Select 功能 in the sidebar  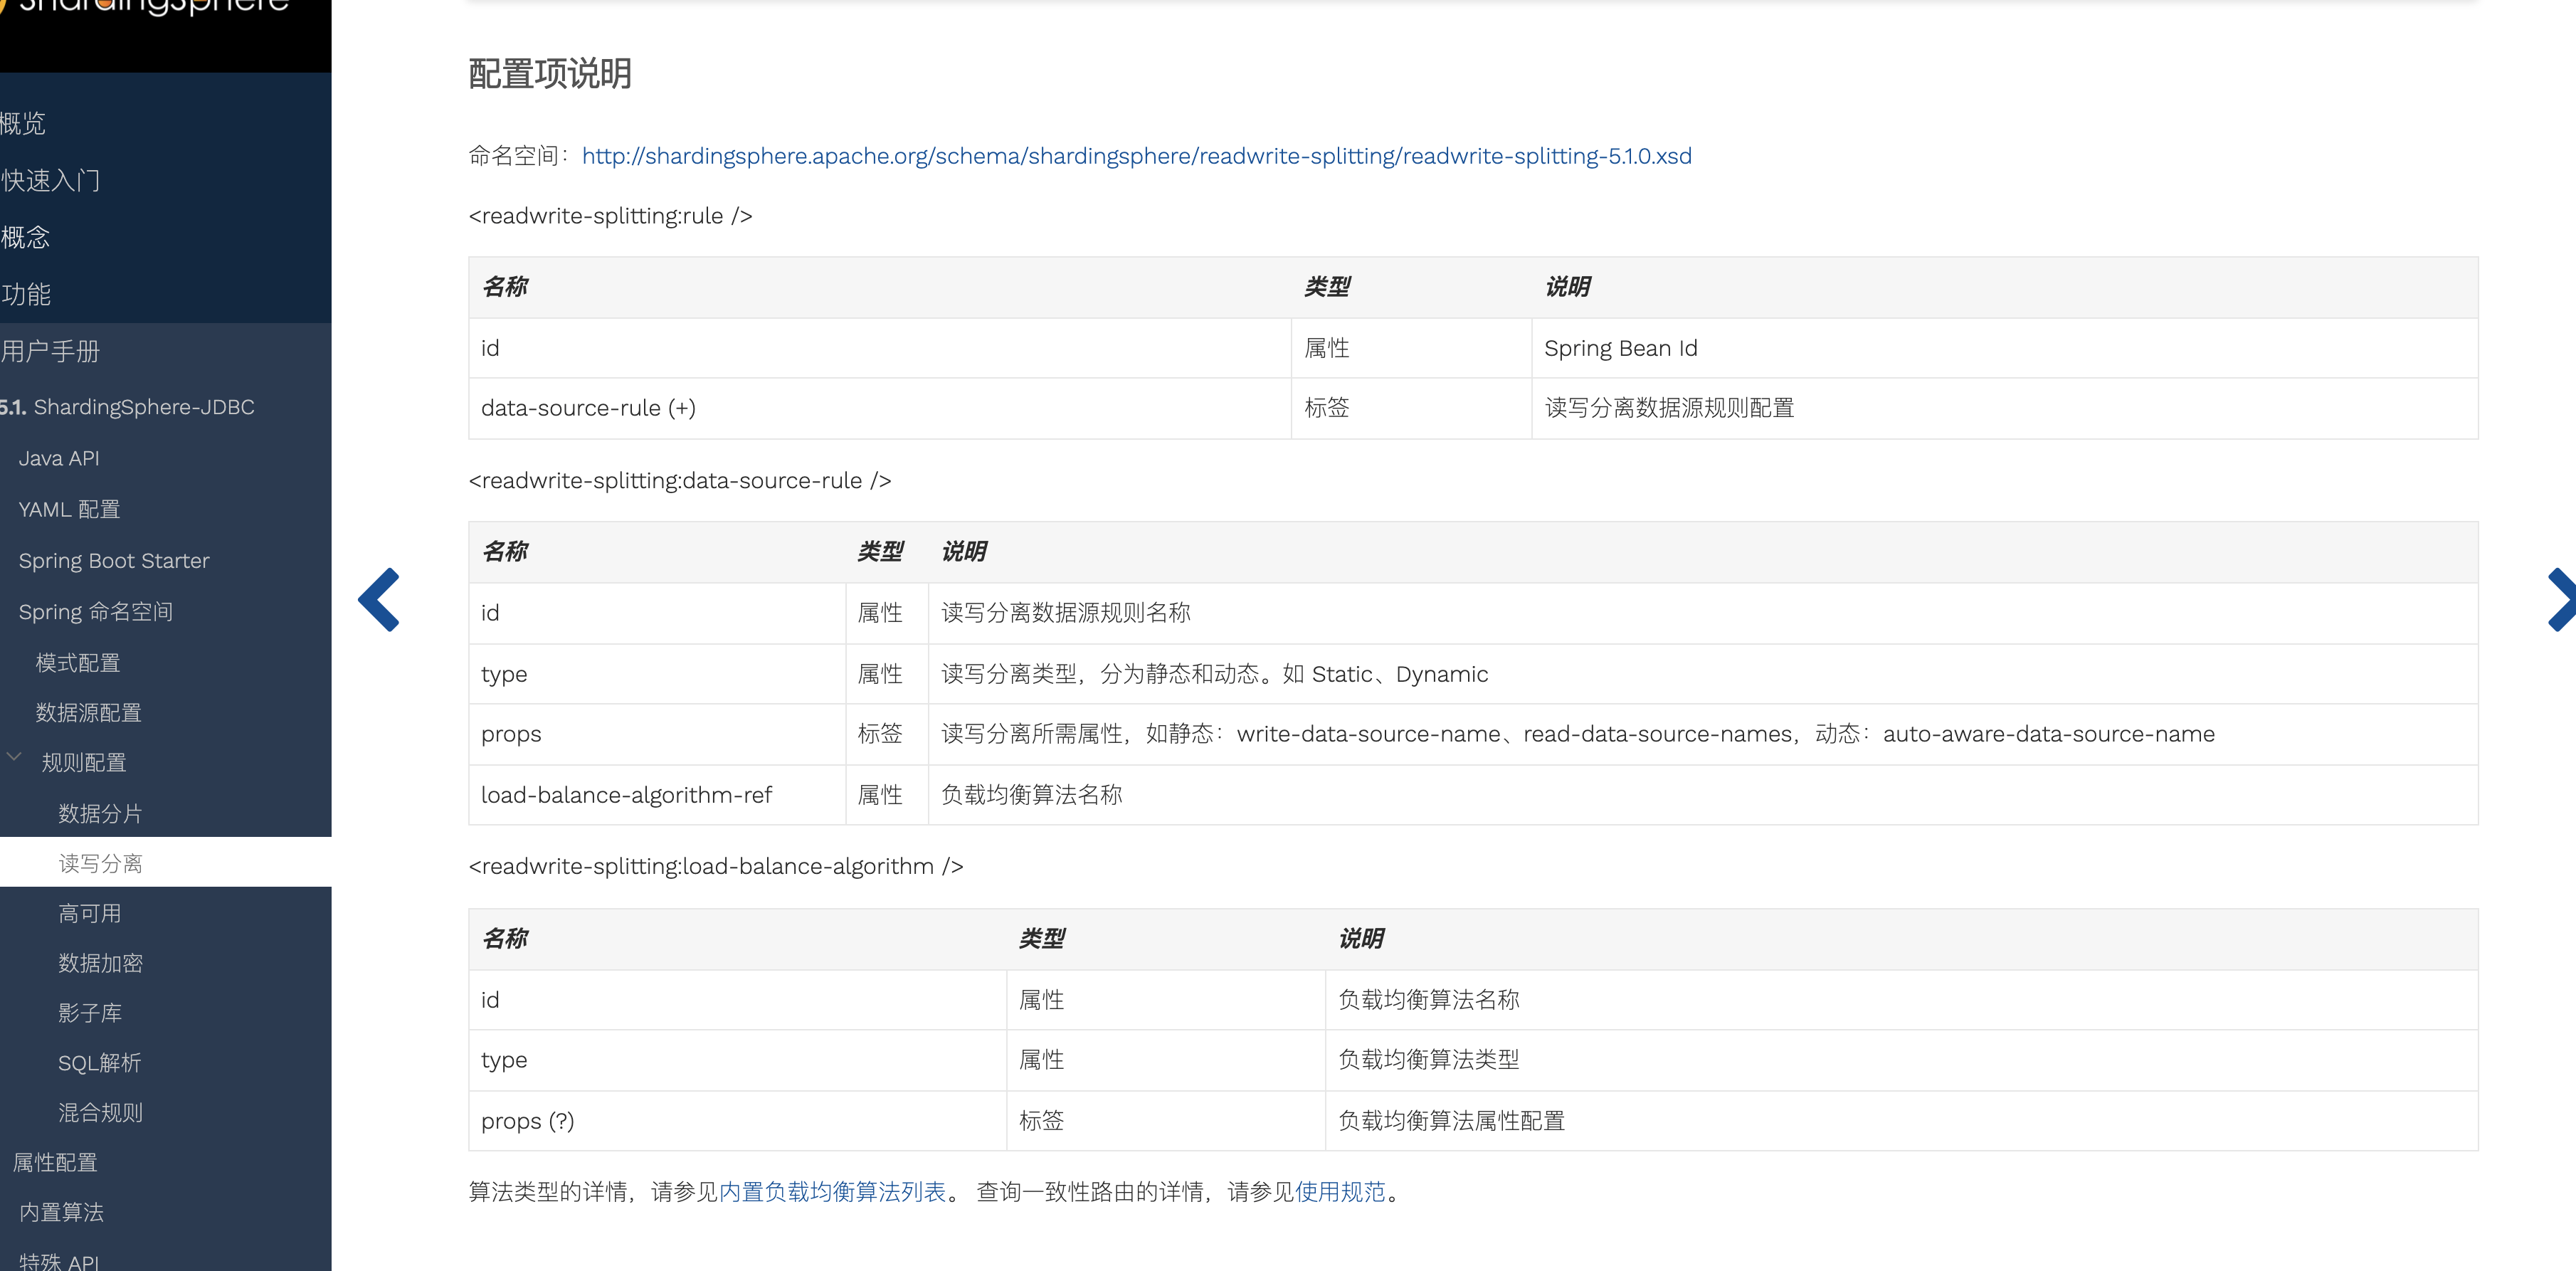pyautogui.click(x=26, y=294)
